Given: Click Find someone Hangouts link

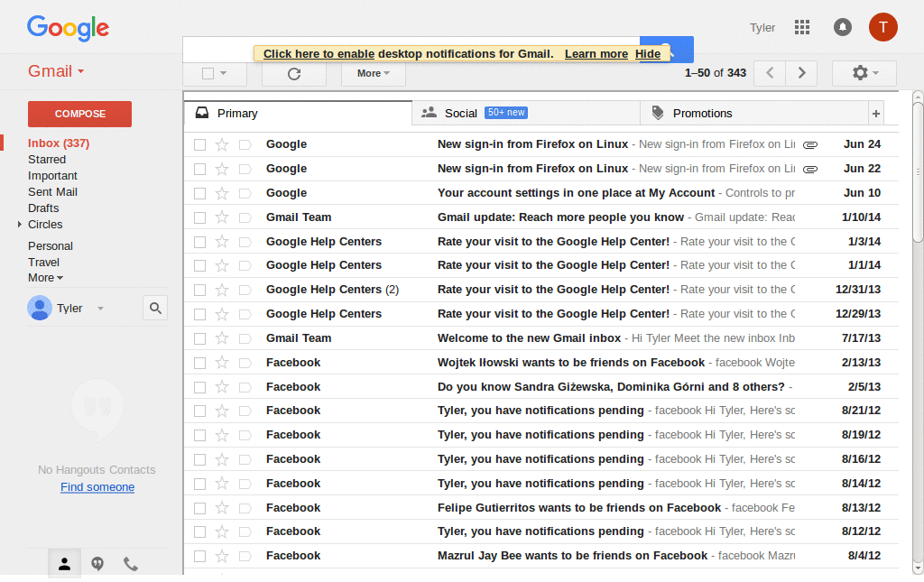Looking at the screenshot, I should click(97, 487).
